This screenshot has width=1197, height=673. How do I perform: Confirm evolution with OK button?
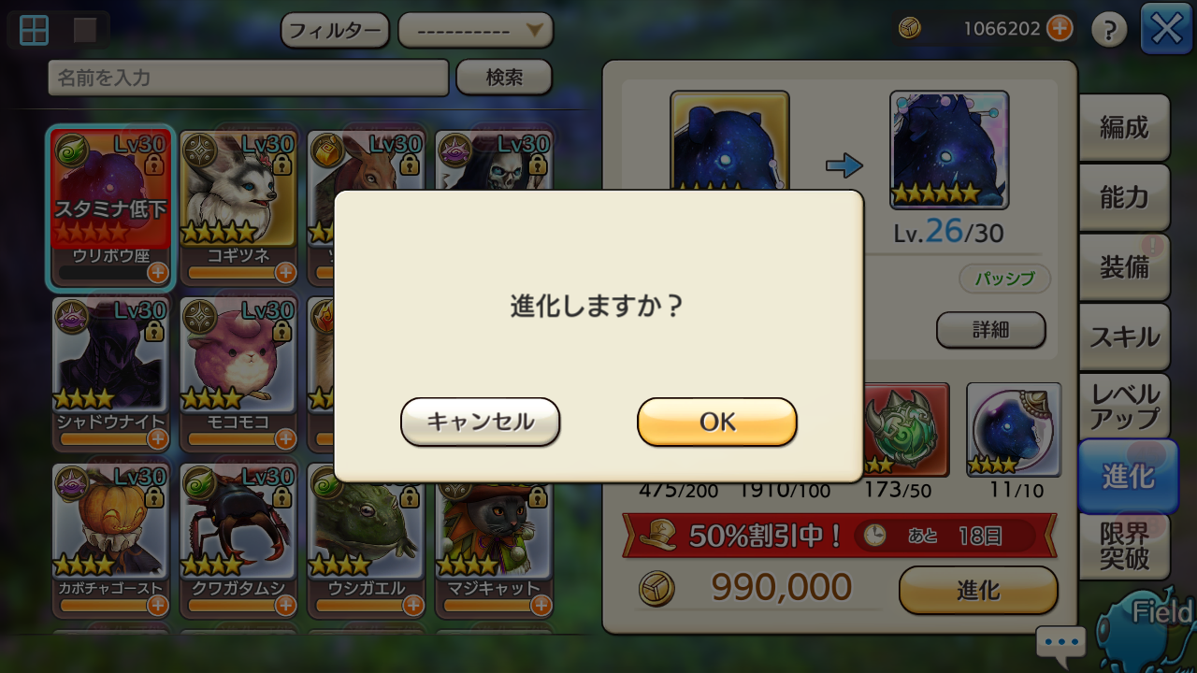[x=717, y=422]
